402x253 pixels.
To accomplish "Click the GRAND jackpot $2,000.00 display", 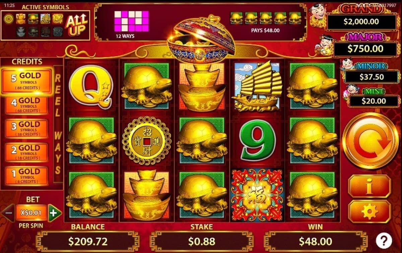I will pyautogui.click(x=361, y=22).
